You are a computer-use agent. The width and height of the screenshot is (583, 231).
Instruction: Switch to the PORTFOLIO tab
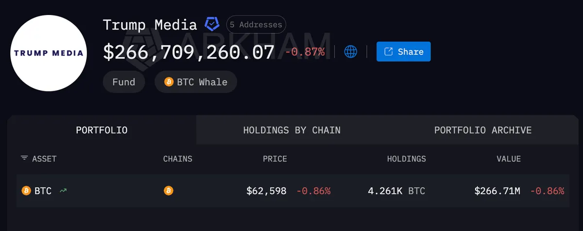[102, 130]
